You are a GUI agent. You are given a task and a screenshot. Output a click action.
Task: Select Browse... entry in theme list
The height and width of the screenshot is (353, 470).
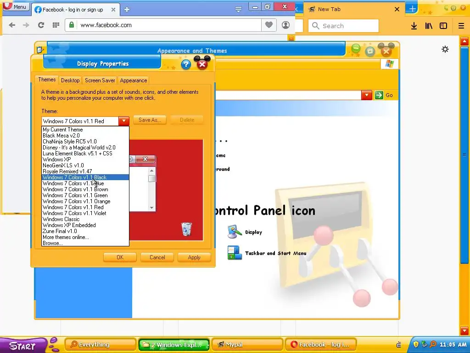85,243
